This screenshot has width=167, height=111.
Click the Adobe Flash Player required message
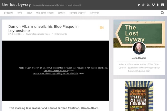point(63,68)
